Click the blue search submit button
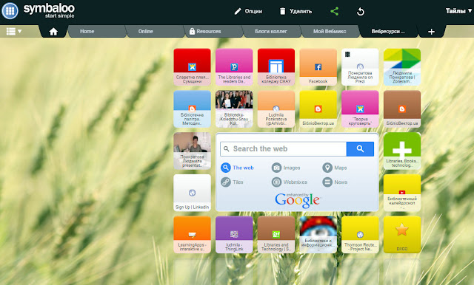The height and width of the screenshot is (285, 474). tap(360, 149)
